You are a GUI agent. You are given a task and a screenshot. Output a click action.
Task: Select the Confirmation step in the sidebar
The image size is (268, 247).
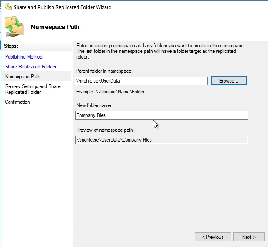[18, 102]
